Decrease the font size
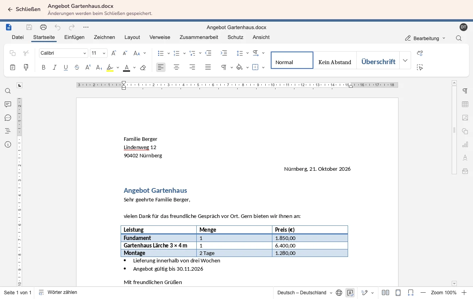Image resolution: width=473 pixels, height=299 pixels. (125, 53)
